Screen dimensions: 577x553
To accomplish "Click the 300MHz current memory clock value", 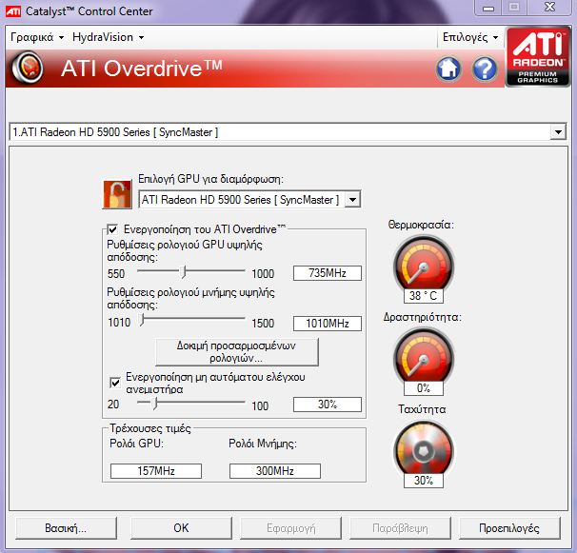I will tap(275, 471).
